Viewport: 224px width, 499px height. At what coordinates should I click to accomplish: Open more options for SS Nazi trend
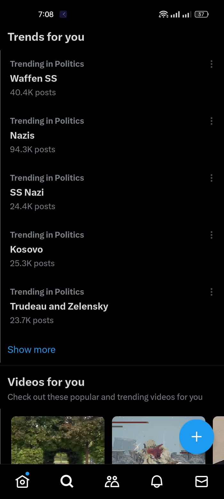point(212,178)
